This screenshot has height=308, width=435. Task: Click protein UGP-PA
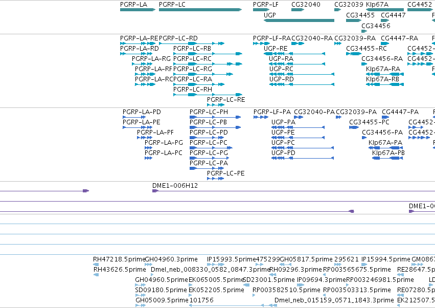pos(298,127)
